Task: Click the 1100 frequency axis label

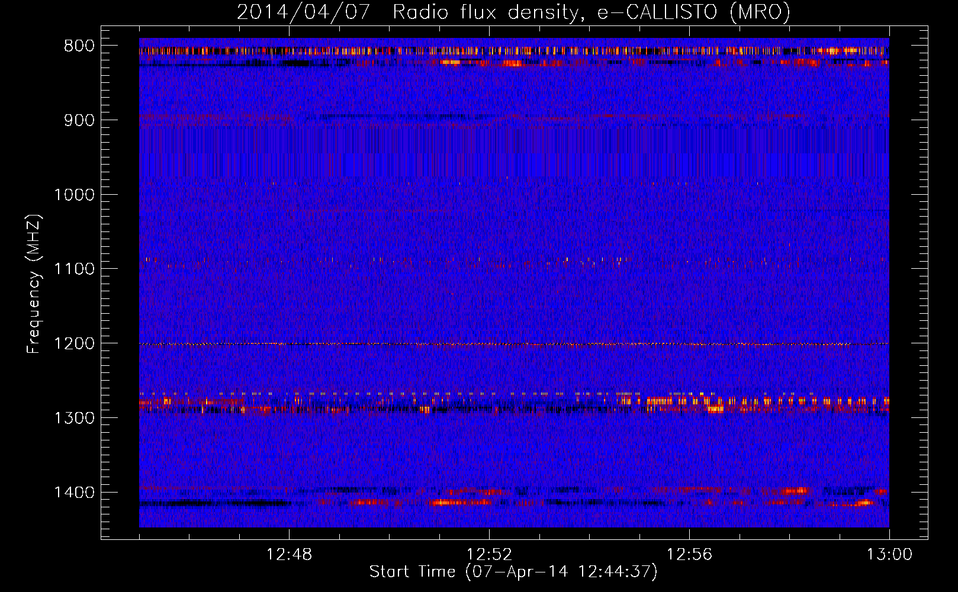Action: 74,269
